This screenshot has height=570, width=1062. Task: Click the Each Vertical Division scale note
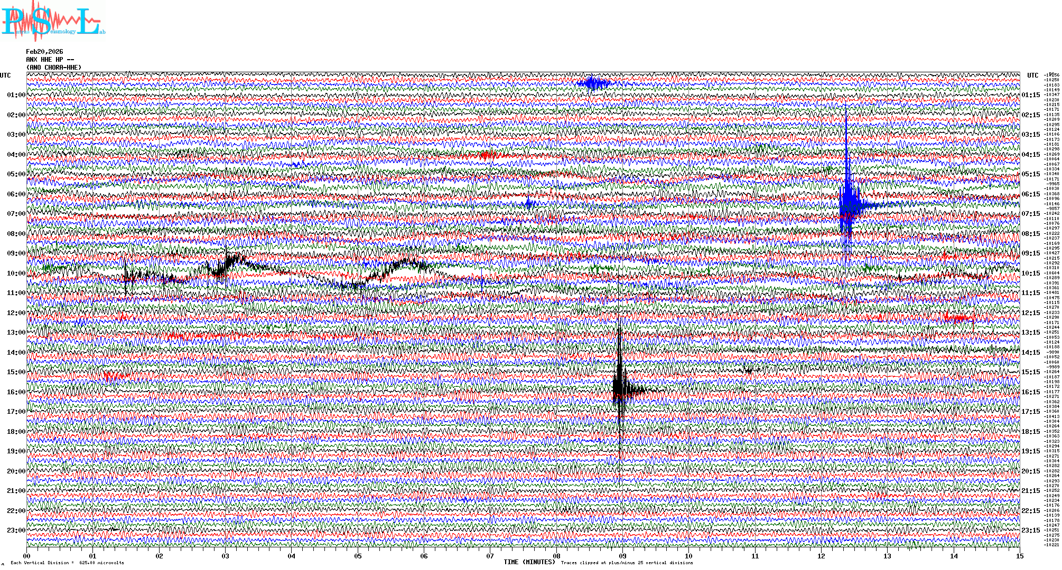(x=67, y=563)
